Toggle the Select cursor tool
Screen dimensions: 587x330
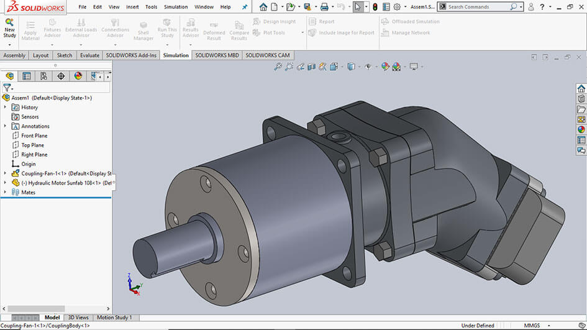358,7
